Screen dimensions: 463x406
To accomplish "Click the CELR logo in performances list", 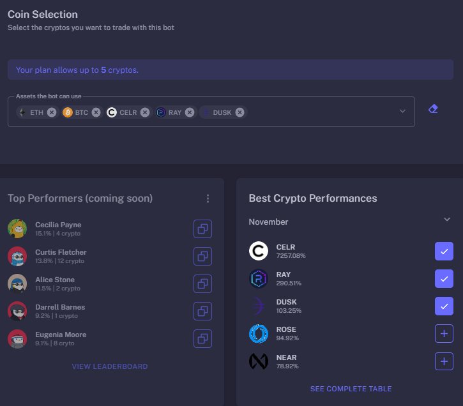I will 259,251.
